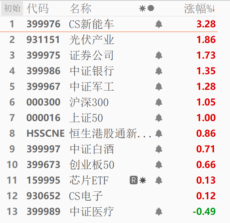The width and height of the screenshot is (230, 223).
Task: Select the 恒生港股通新... name cell
Action: (110, 134)
